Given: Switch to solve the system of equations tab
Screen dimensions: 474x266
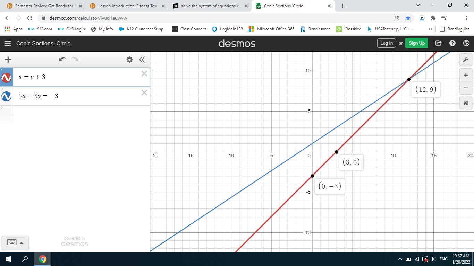Looking at the screenshot, I should tap(210, 6).
